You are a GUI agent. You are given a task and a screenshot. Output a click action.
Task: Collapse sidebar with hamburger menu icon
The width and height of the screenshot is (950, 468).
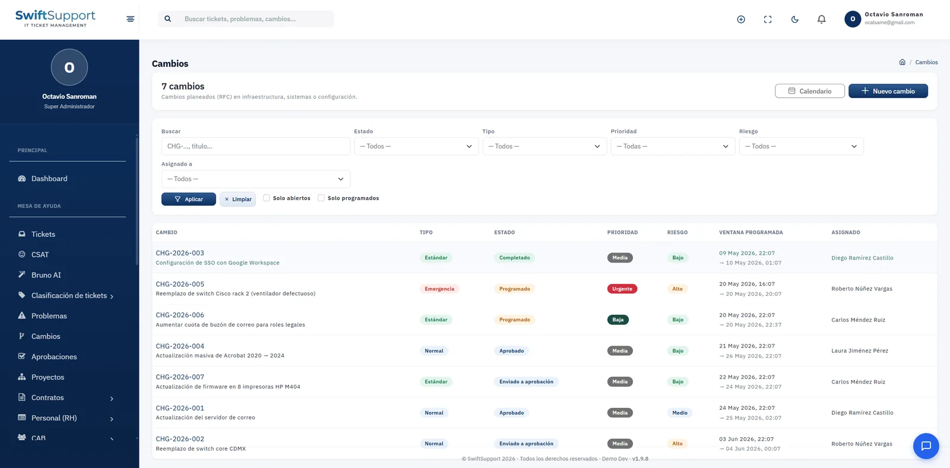[131, 19]
